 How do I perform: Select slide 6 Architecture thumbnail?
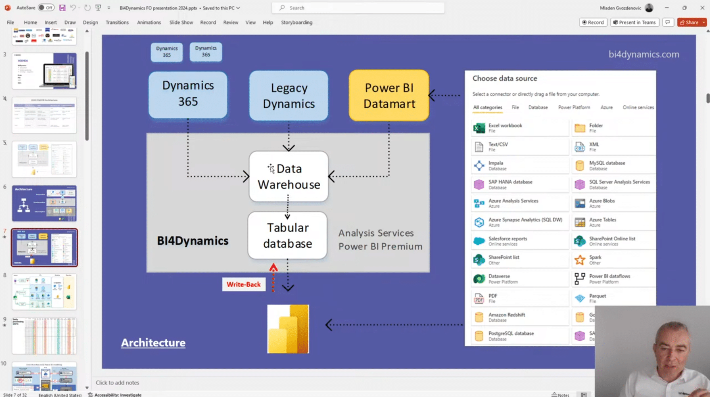44,203
